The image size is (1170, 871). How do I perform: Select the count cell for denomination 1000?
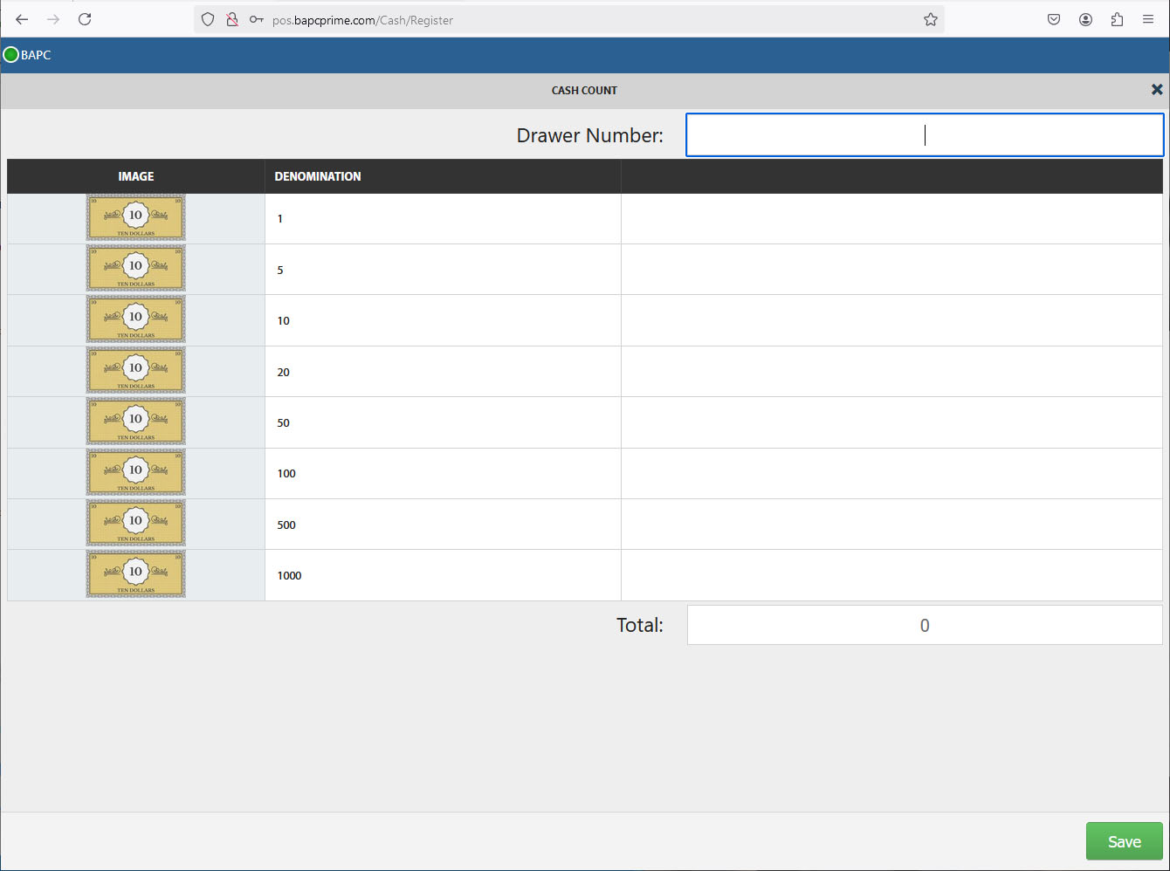(x=891, y=575)
